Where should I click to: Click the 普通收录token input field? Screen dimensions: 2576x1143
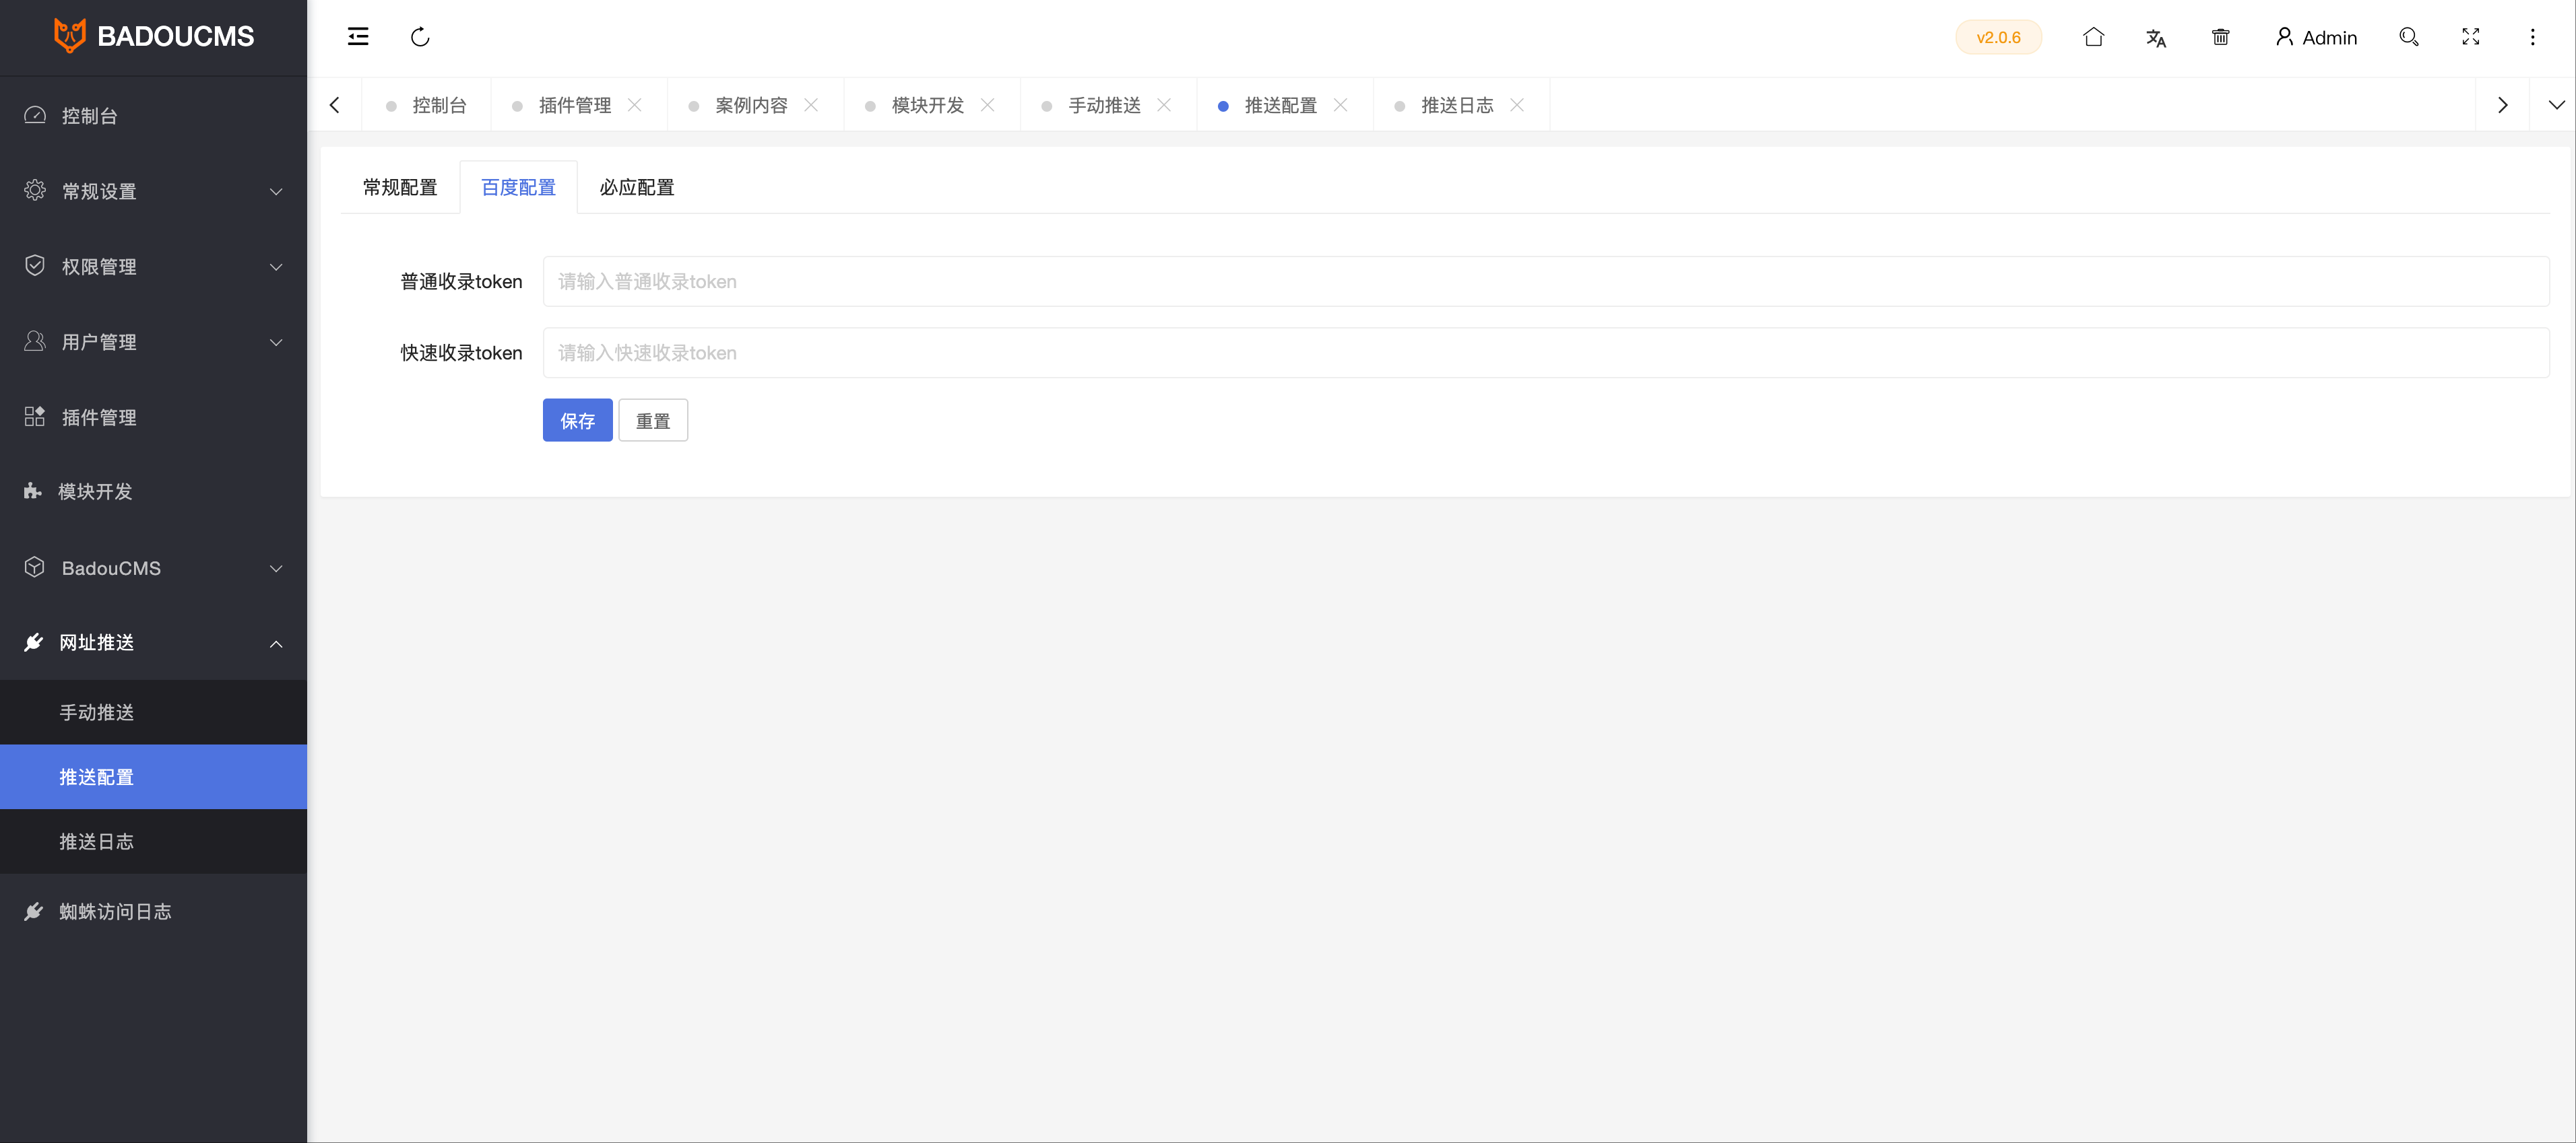(1545, 282)
